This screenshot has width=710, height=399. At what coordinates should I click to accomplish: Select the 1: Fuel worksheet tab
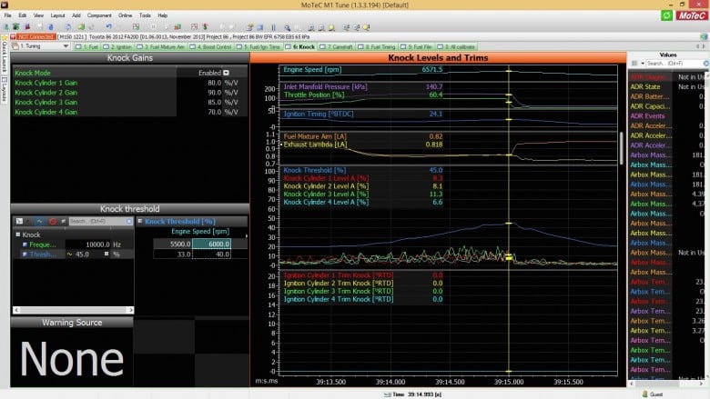point(87,46)
